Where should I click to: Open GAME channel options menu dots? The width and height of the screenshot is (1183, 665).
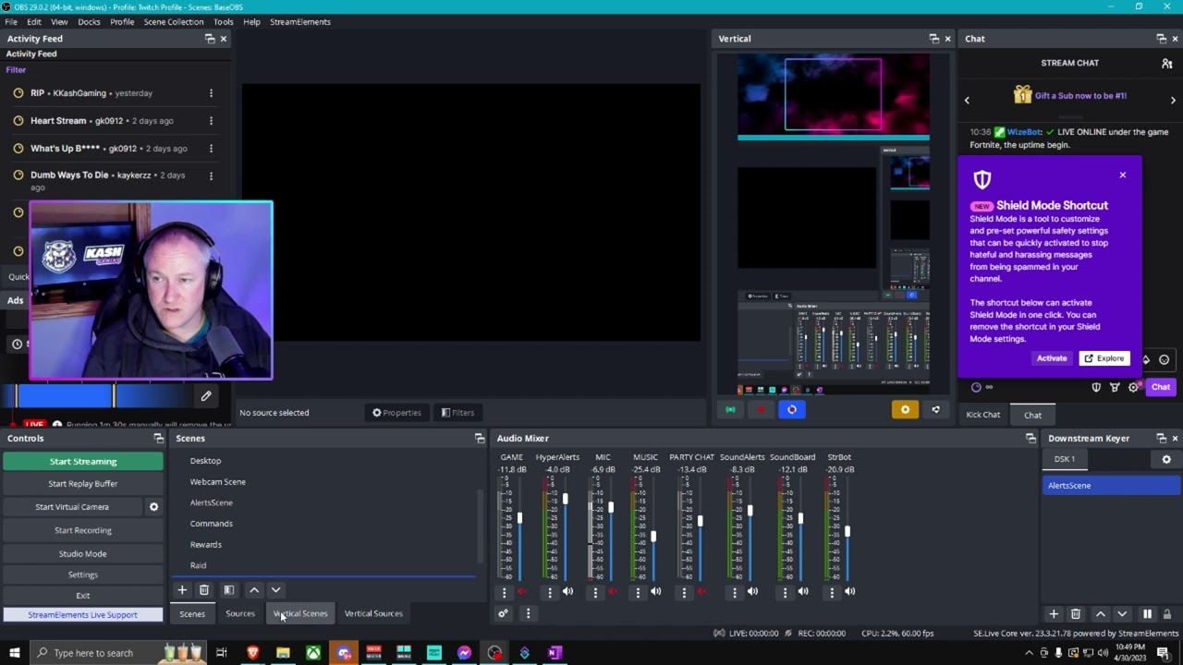504,592
